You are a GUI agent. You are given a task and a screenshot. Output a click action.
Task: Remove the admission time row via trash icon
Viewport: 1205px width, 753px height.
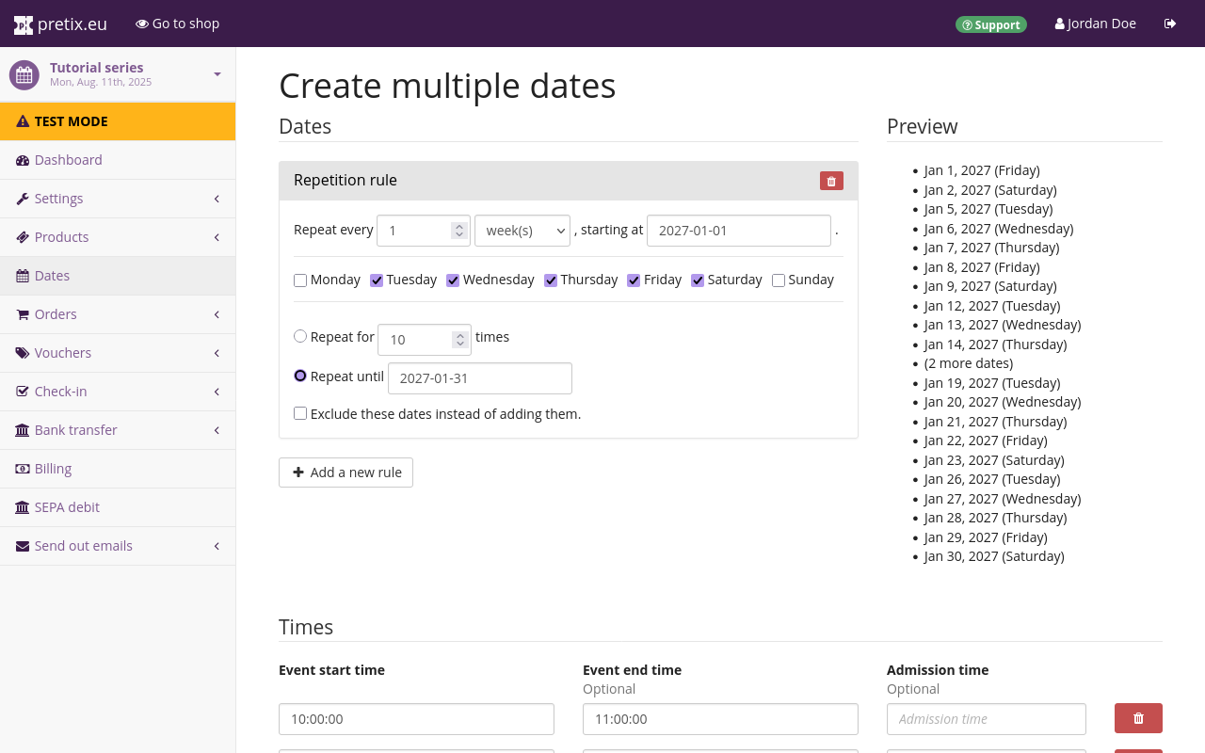(x=1138, y=717)
